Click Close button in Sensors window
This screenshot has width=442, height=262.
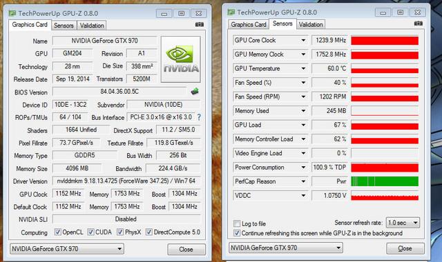point(405,248)
